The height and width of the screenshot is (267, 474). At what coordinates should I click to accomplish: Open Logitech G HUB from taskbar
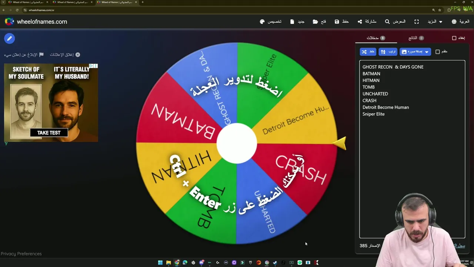pos(218,263)
